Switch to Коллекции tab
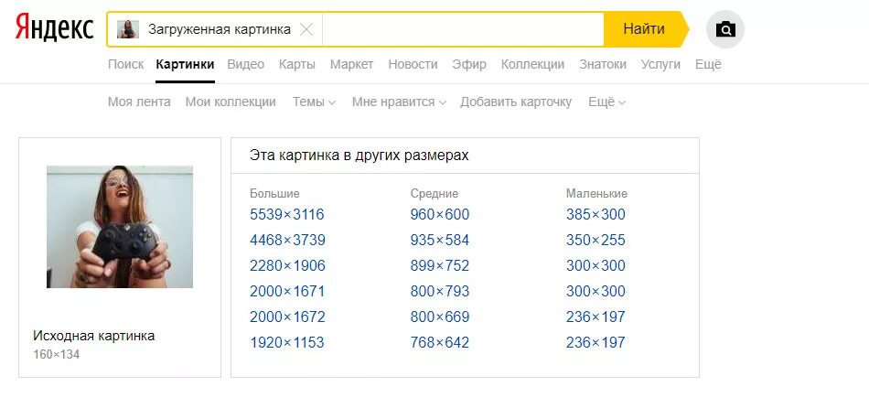This screenshot has height=408, width=869. pyautogui.click(x=532, y=64)
